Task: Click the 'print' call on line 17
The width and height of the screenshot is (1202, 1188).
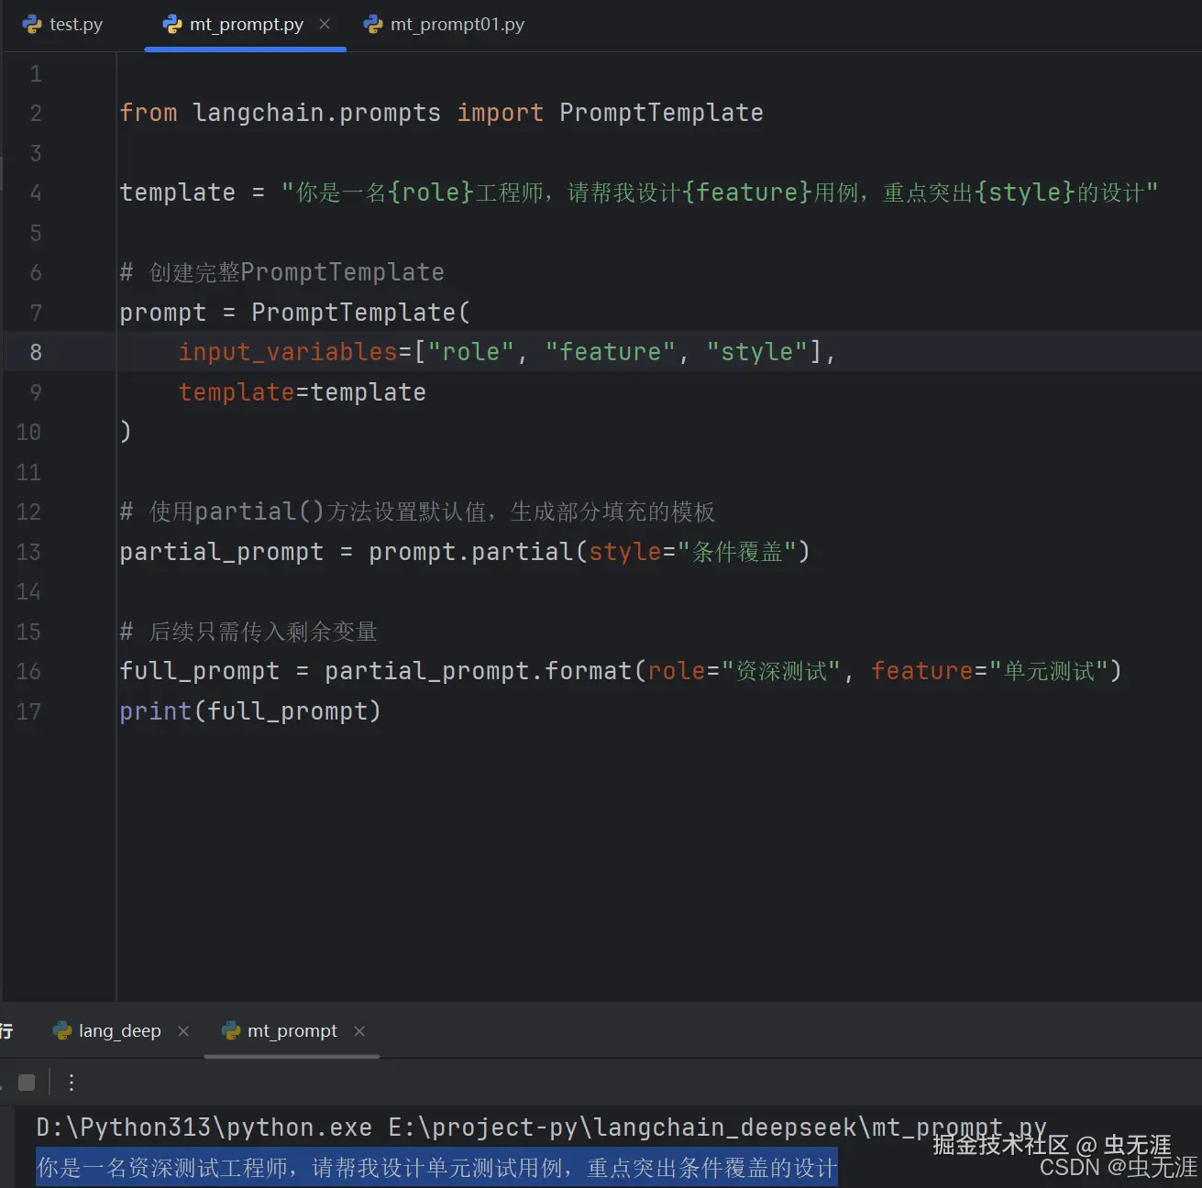Action: click(156, 711)
